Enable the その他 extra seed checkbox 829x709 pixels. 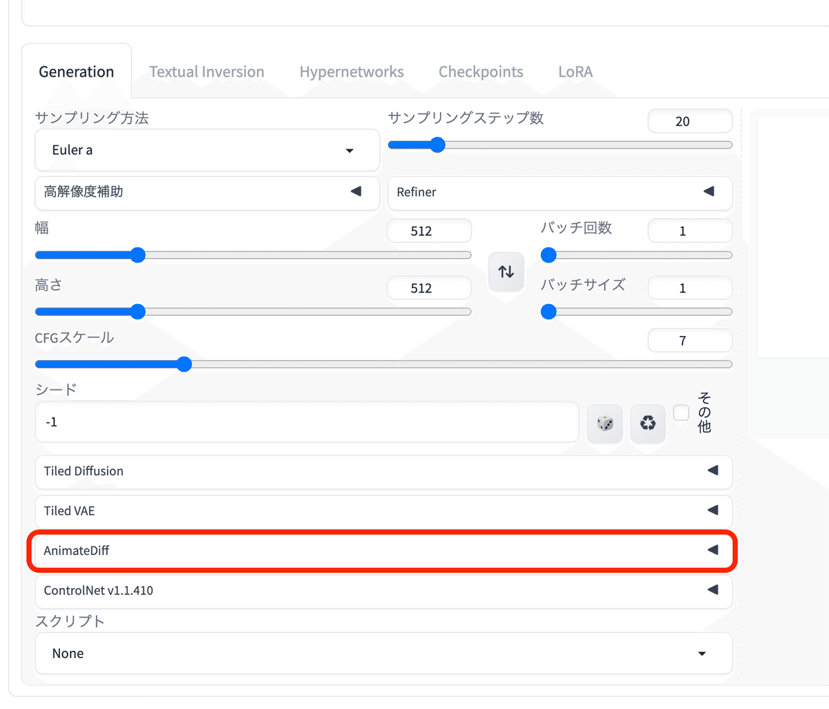click(x=681, y=413)
